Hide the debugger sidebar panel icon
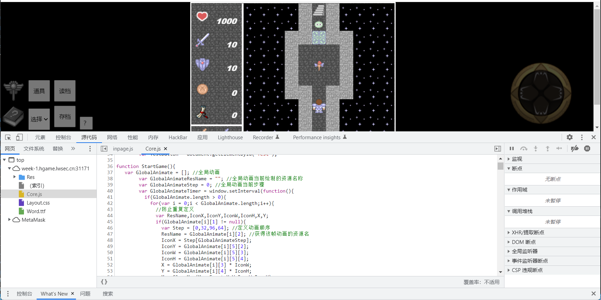The width and height of the screenshot is (601, 300). tap(498, 149)
